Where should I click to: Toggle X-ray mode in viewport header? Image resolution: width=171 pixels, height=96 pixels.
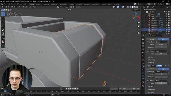pyautogui.click(x=128, y=7)
